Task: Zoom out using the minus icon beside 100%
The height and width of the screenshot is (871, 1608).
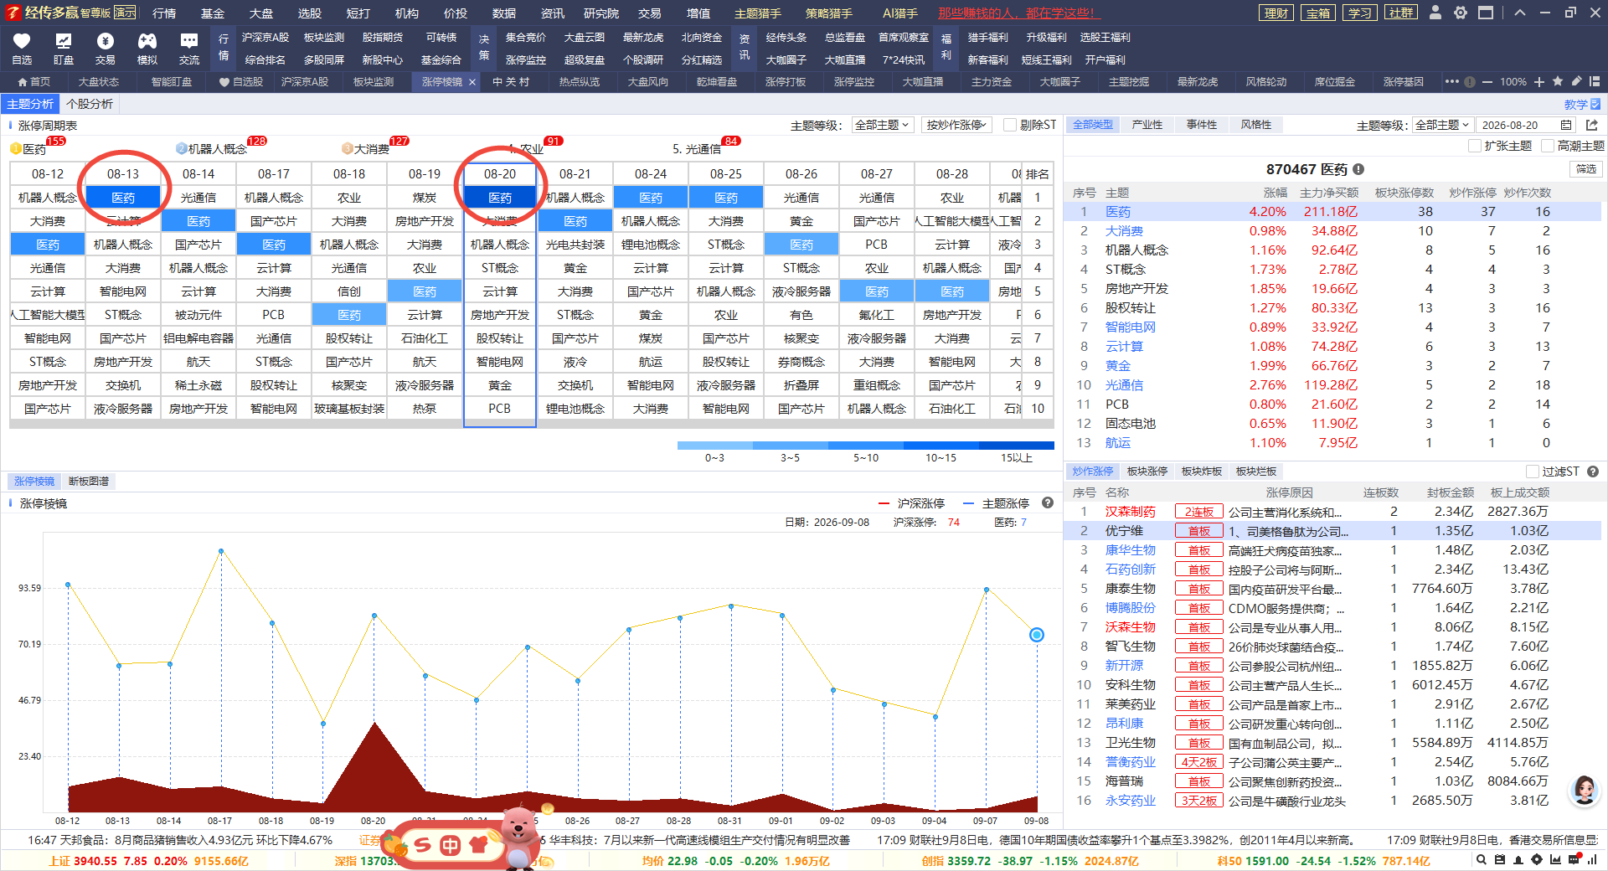Action: click(1487, 82)
